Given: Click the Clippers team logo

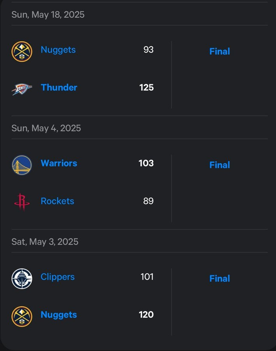Looking at the screenshot, I should pos(22,278).
